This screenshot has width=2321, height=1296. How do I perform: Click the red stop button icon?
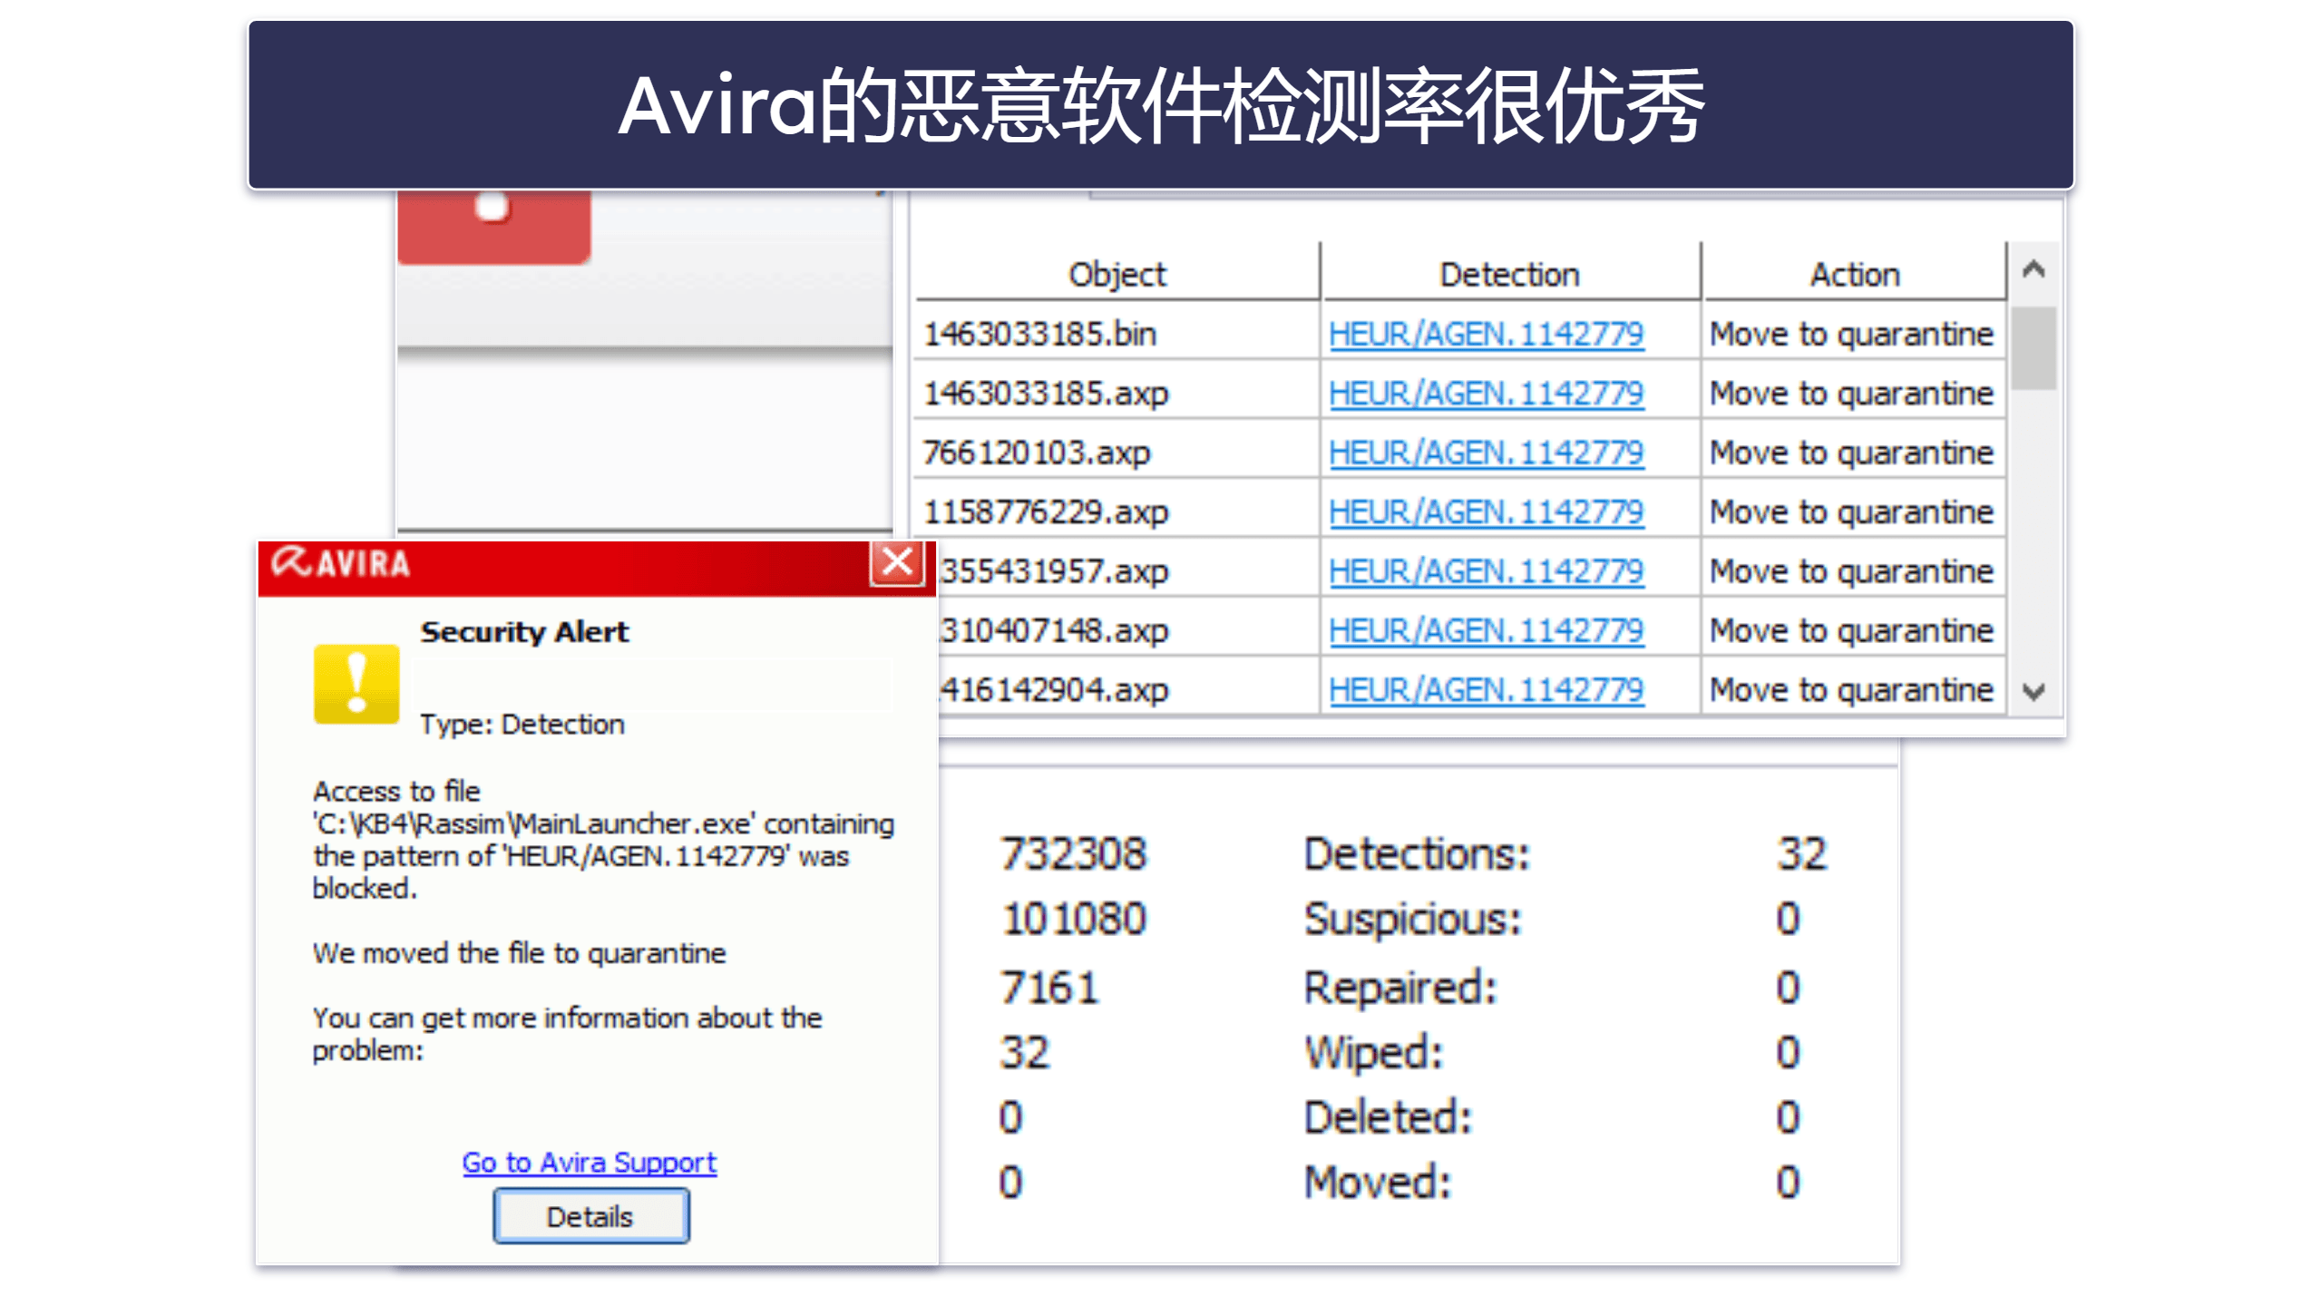click(493, 227)
